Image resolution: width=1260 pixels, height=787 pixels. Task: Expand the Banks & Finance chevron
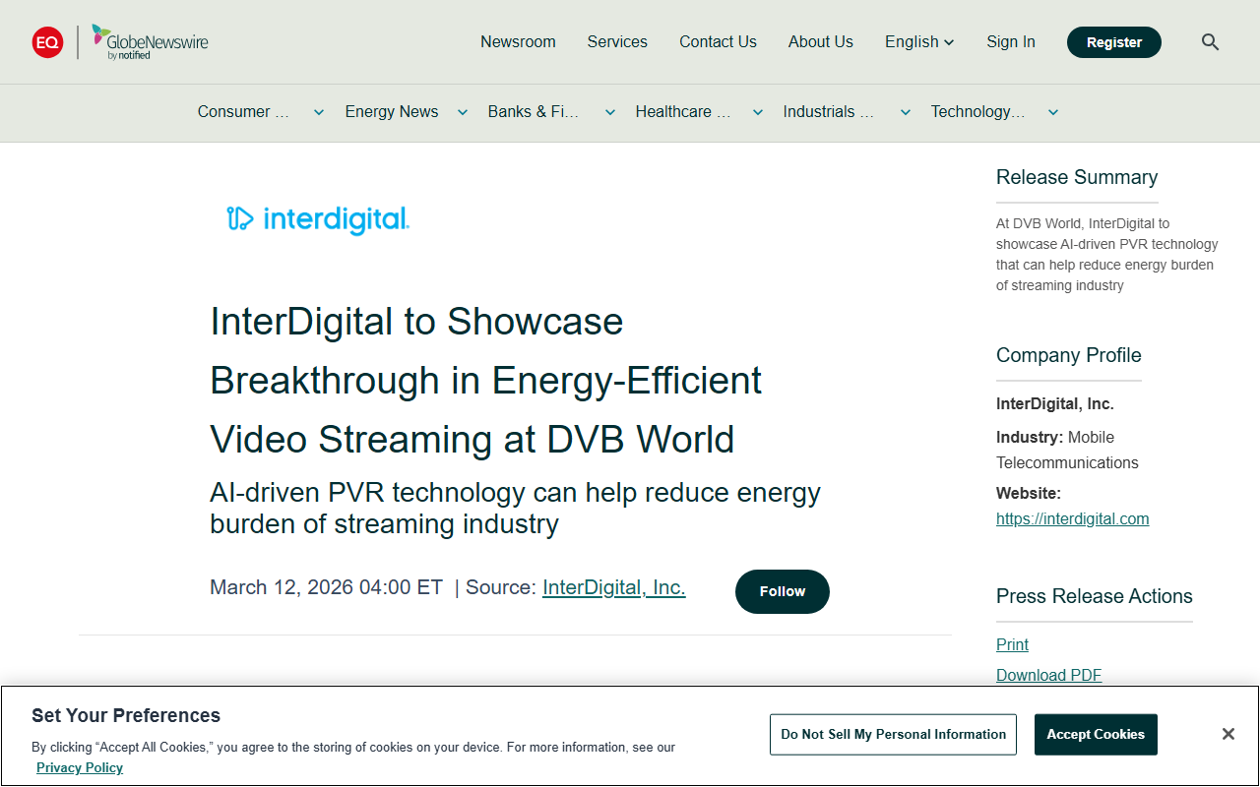[x=610, y=112]
